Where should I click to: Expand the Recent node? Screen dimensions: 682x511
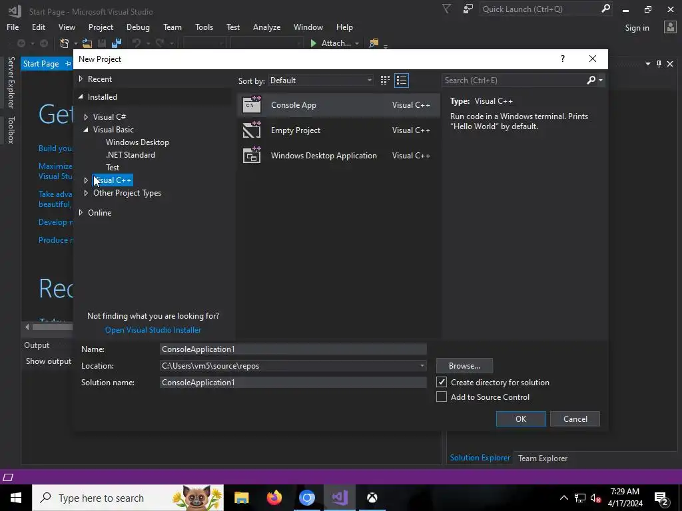click(x=81, y=79)
